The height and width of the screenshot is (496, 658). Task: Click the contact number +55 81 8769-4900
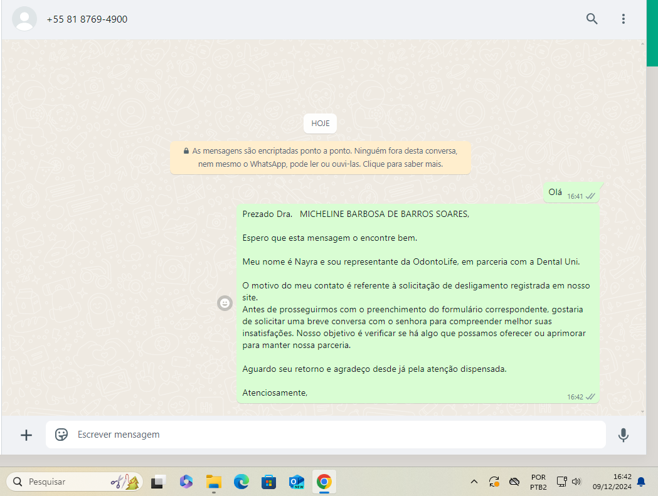pyautogui.click(x=87, y=19)
